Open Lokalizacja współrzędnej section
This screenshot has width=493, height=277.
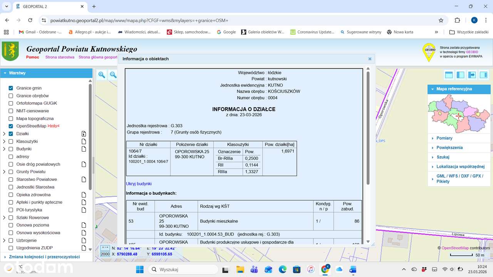(x=460, y=167)
